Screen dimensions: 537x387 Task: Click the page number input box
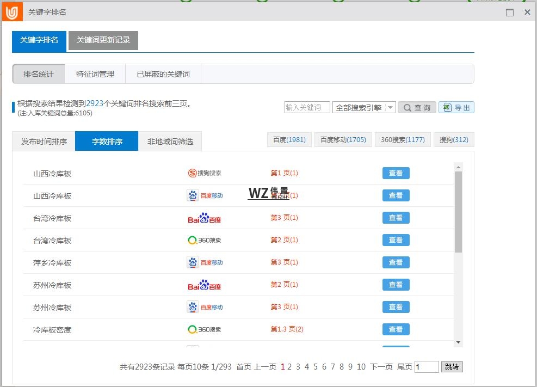pos(427,367)
